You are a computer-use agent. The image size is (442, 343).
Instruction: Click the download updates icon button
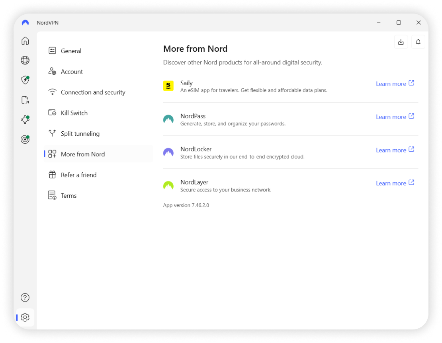pos(401,42)
